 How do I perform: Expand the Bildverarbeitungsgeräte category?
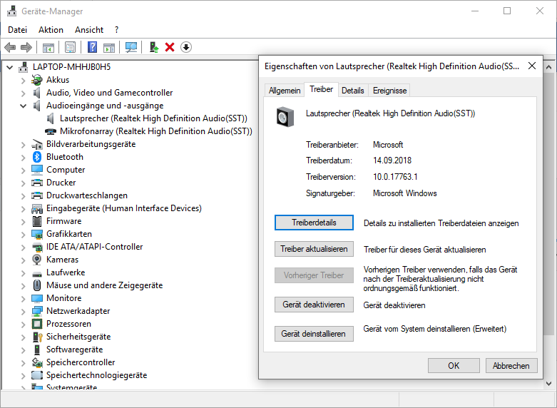[24, 145]
